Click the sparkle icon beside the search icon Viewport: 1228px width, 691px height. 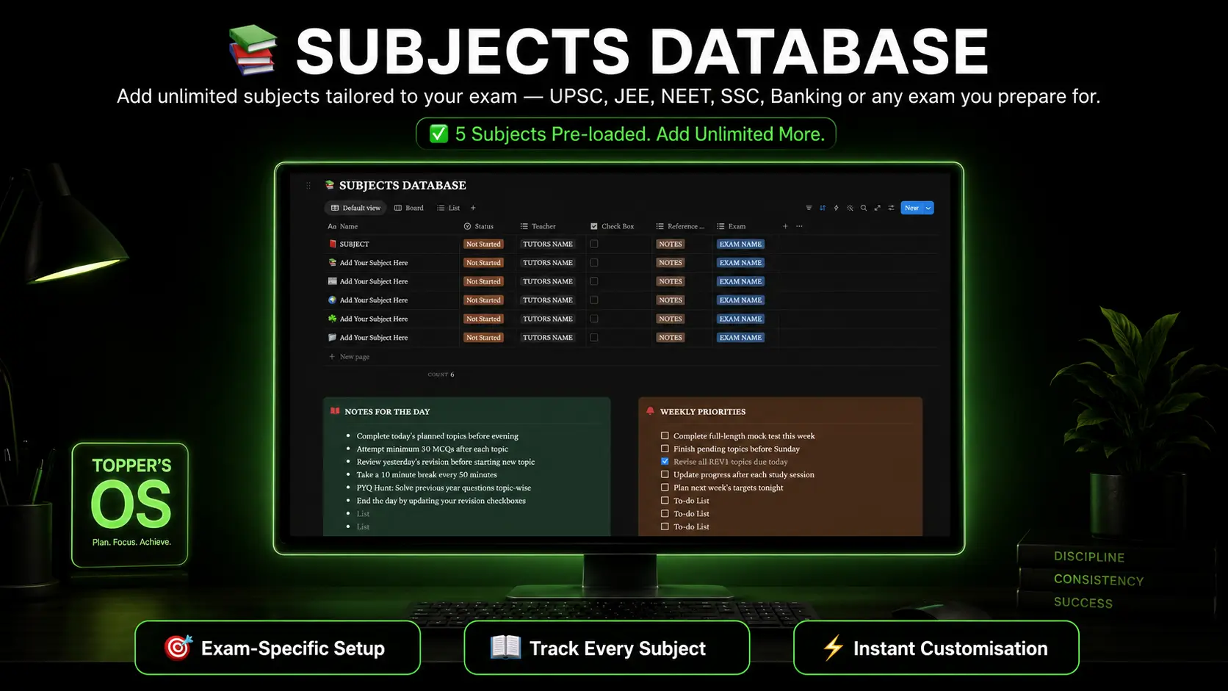click(x=850, y=208)
